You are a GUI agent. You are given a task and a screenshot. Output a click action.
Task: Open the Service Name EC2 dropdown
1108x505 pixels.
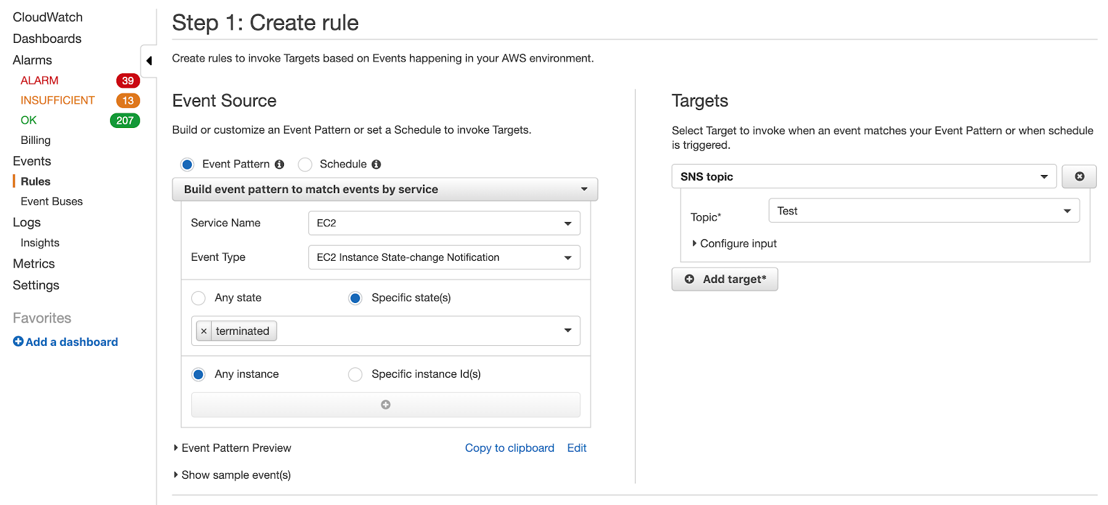[x=444, y=223]
